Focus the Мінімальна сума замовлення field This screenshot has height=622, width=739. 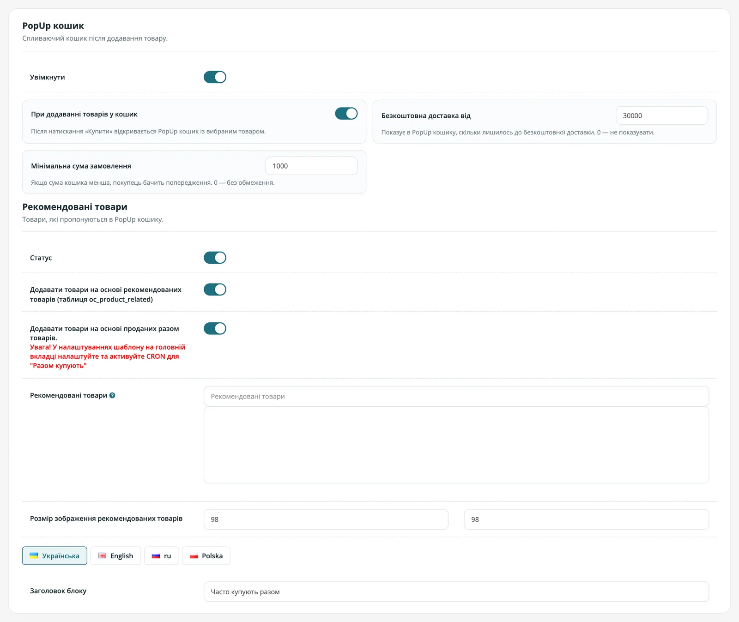(x=311, y=166)
